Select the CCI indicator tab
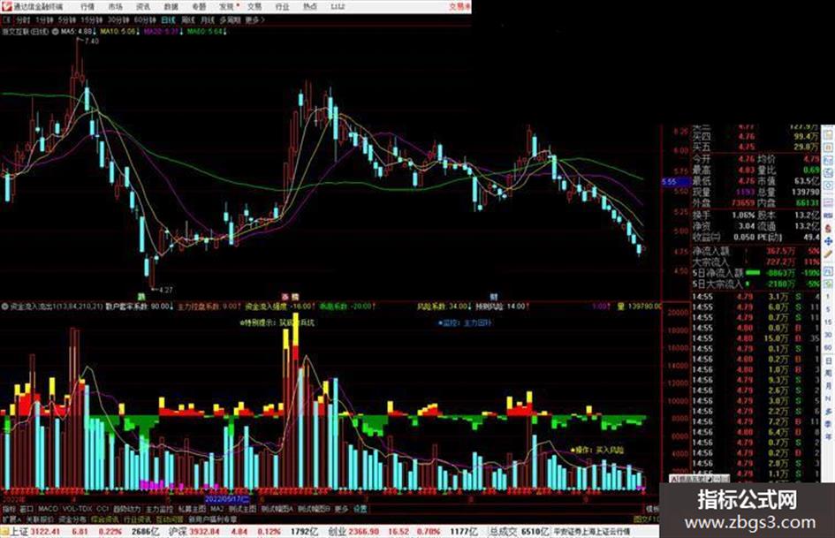 [x=102, y=509]
